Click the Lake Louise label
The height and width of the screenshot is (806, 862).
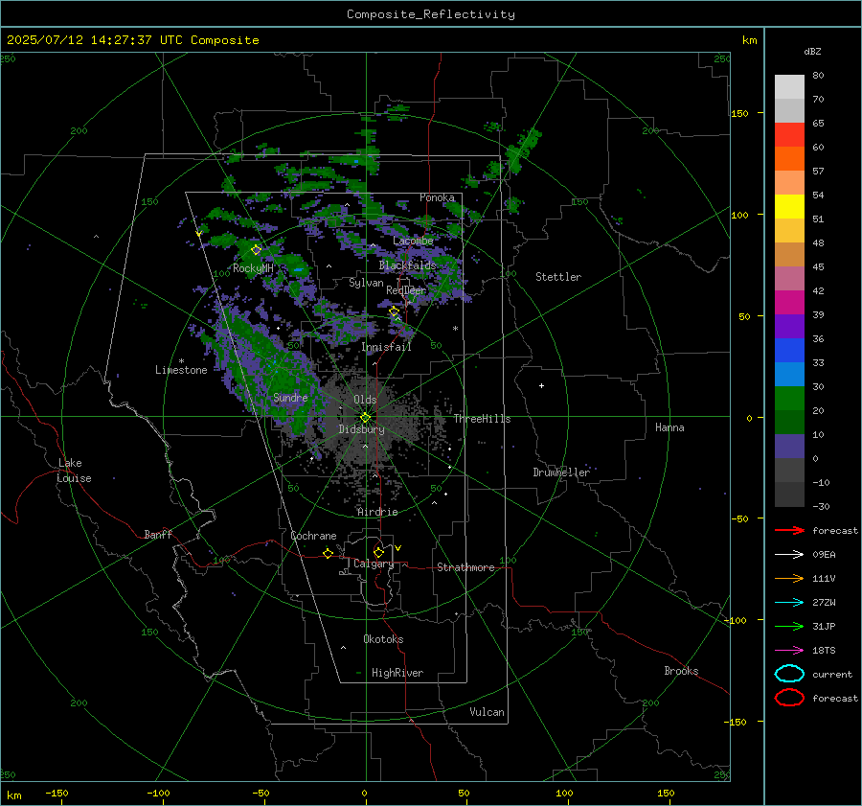(74, 471)
